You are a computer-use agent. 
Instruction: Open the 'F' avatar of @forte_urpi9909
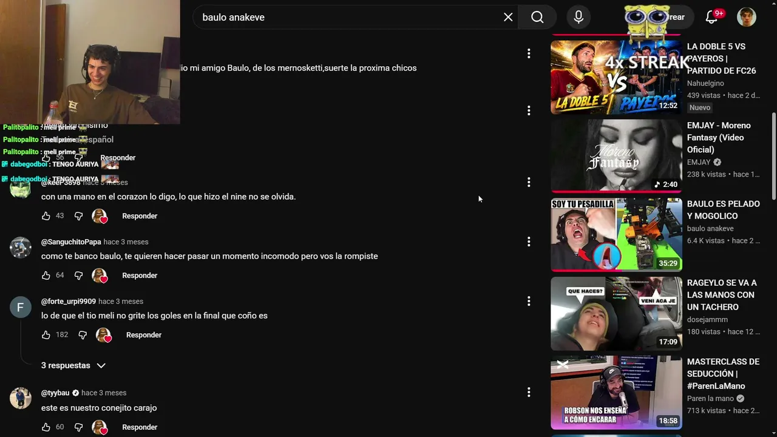point(20,307)
